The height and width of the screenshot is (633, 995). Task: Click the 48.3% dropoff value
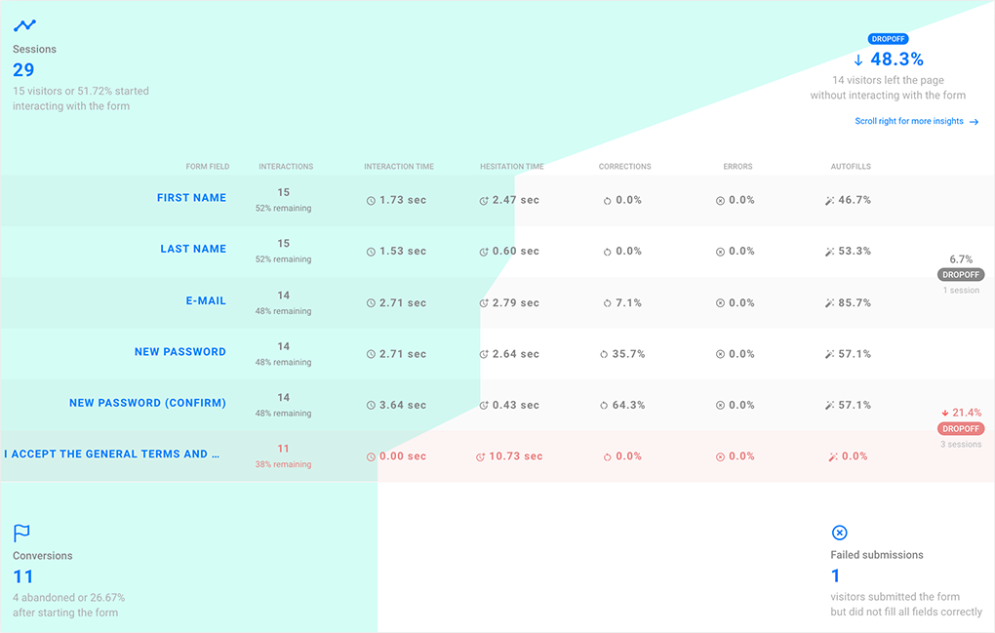896,59
